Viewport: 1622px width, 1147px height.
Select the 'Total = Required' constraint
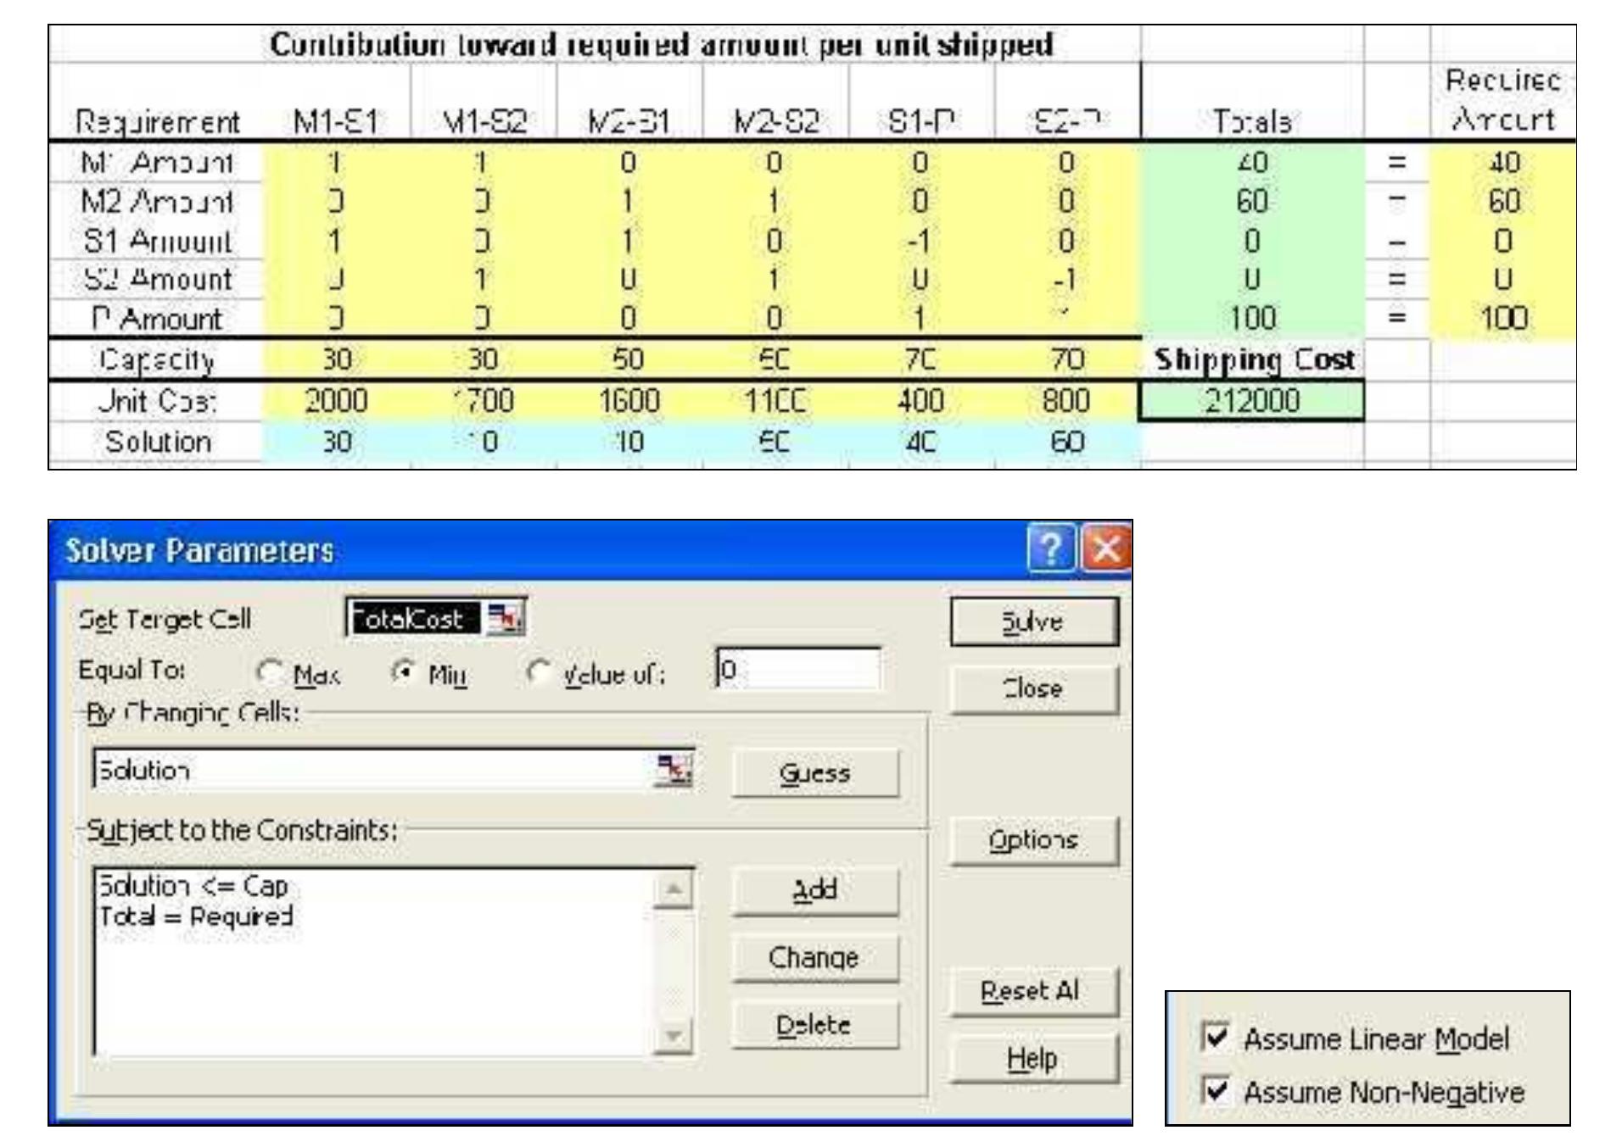(196, 916)
